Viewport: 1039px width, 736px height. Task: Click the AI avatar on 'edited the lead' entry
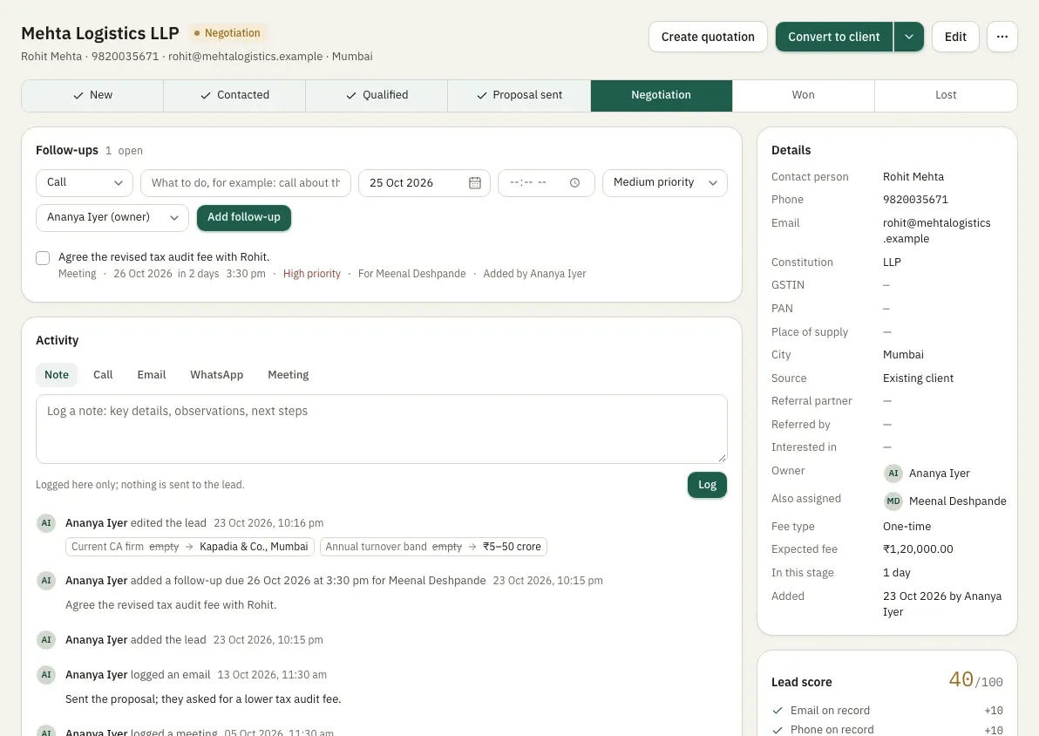pyautogui.click(x=45, y=522)
